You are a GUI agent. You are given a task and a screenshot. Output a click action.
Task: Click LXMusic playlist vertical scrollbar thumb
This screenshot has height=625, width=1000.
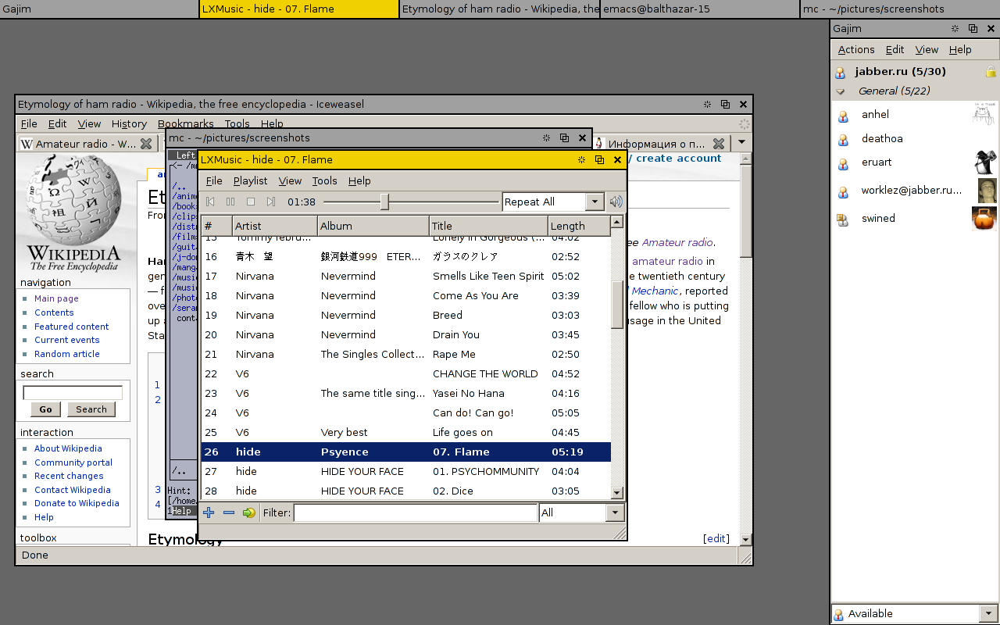point(617,304)
